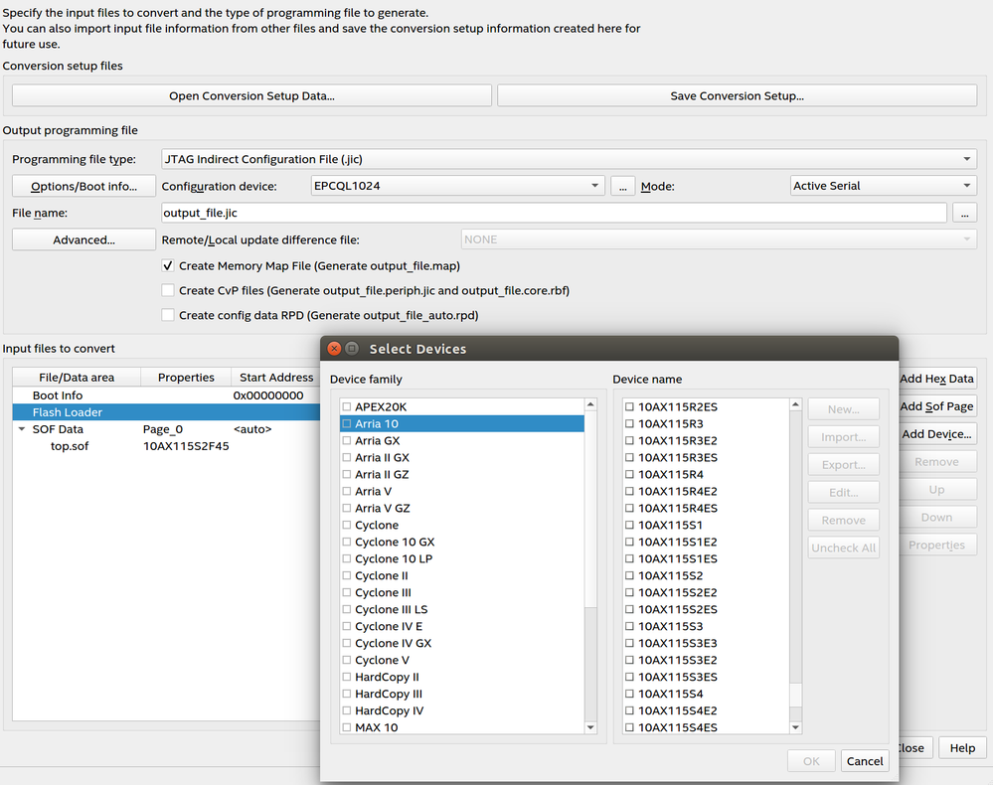993x785 pixels.
Task: Click the browse button next to Configuration device
Action: (622, 186)
